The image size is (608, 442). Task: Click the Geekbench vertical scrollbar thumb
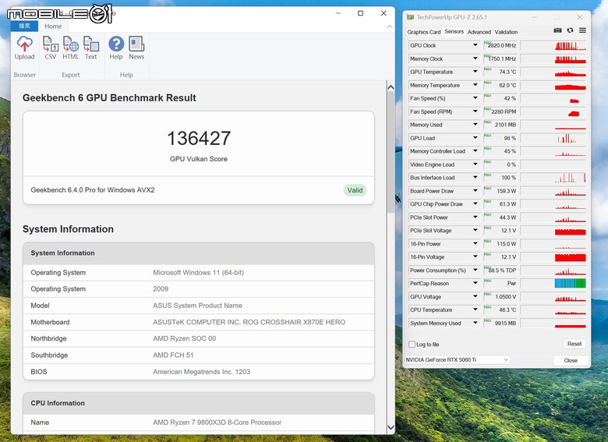point(391,152)
